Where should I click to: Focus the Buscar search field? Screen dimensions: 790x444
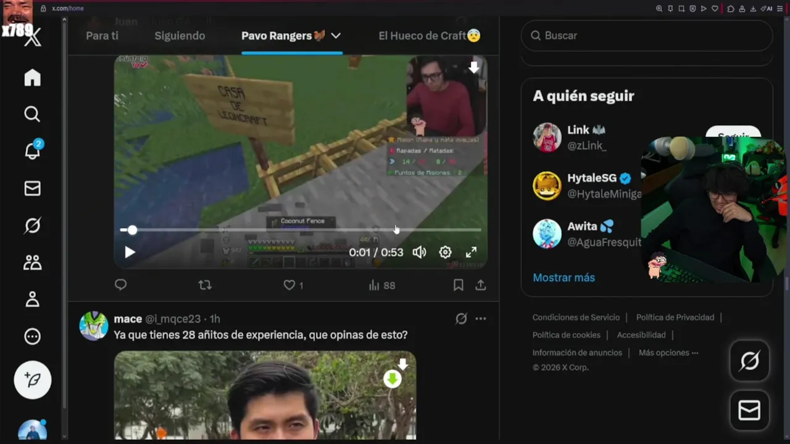(x=647, y=36)
